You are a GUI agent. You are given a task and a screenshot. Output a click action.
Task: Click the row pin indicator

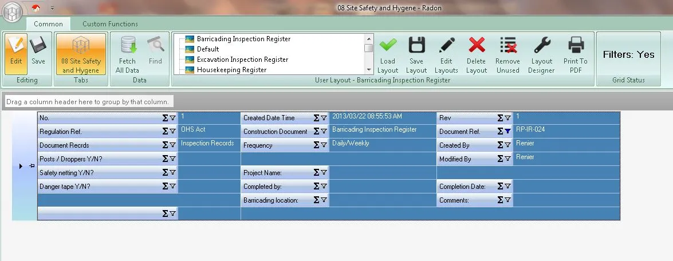click(x=32, y=165)
